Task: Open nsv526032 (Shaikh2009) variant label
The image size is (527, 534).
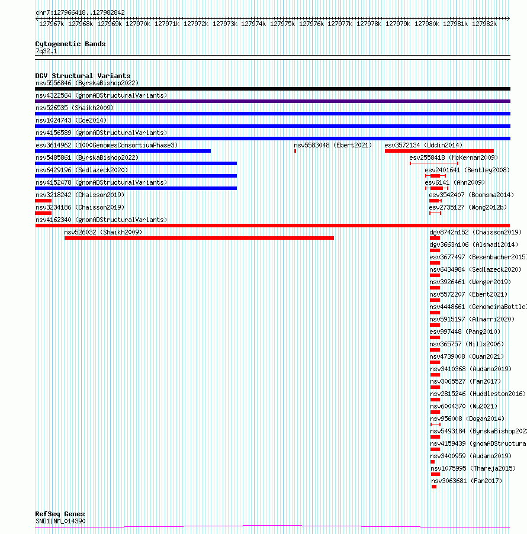Action: (x=103, y=232)
